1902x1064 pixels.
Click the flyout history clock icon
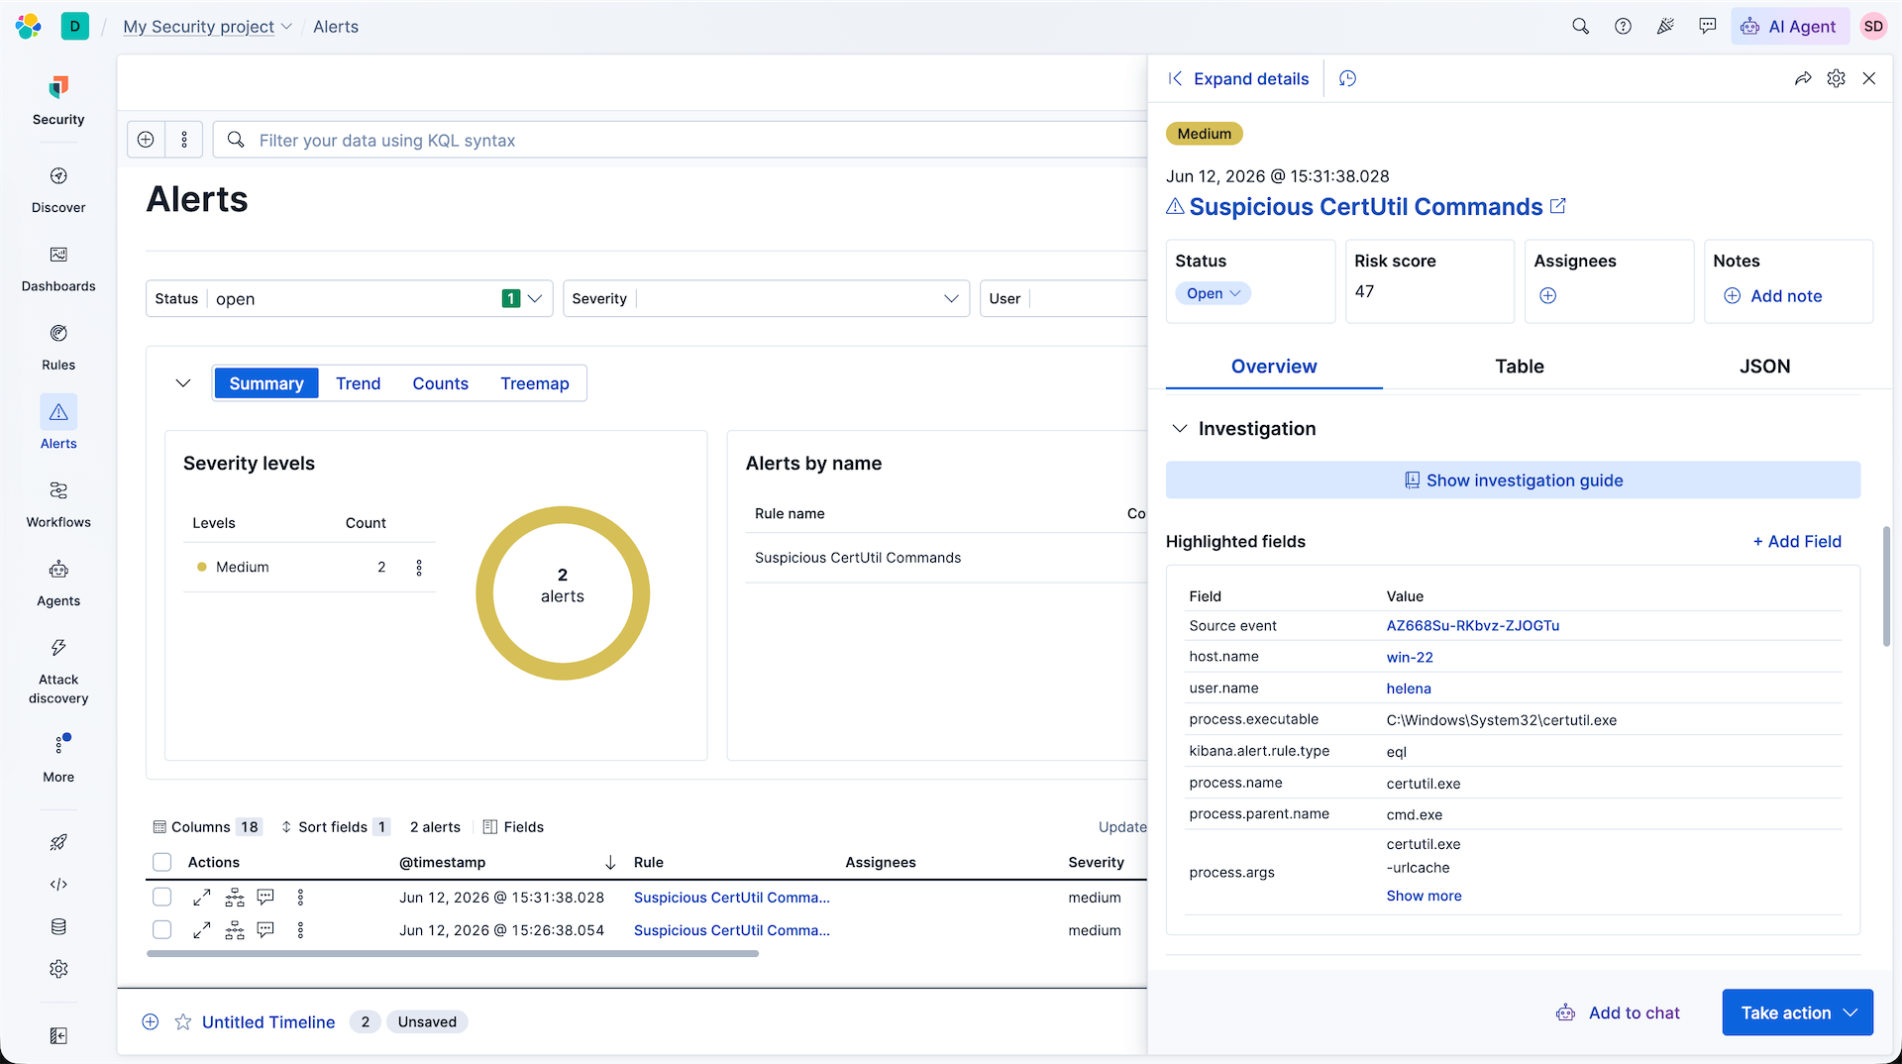[x=1347, y=78]
